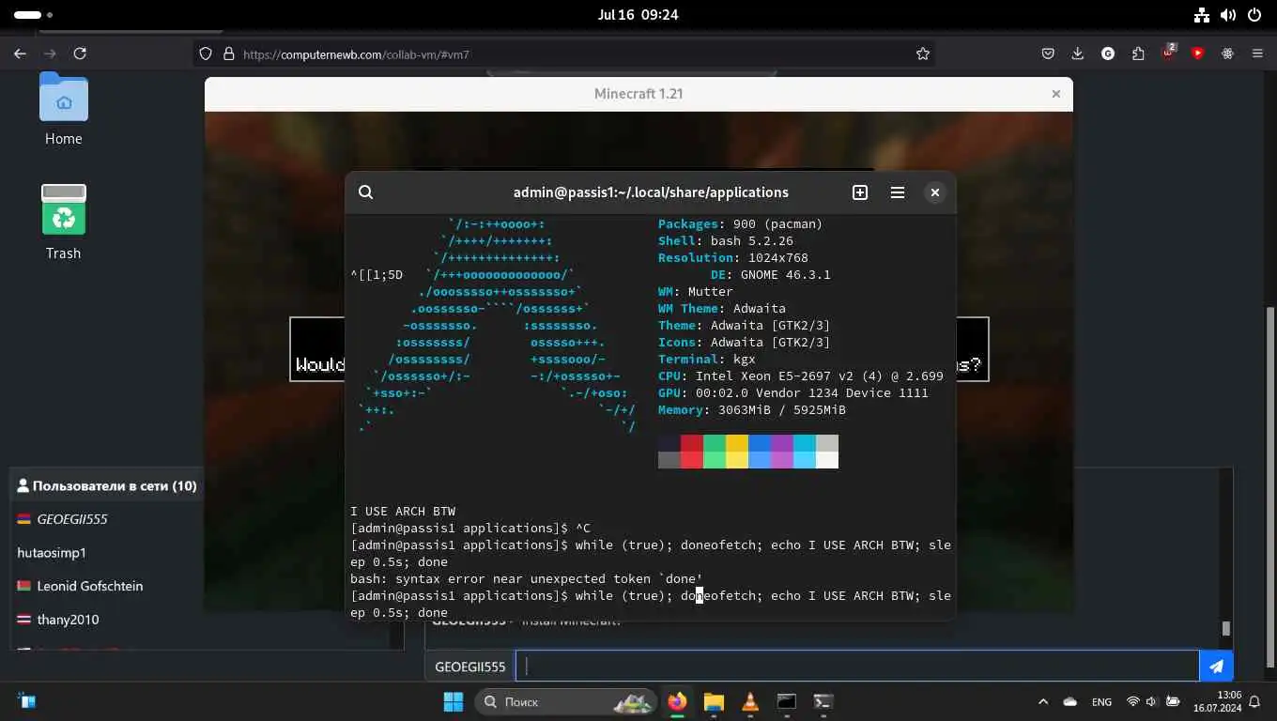Open a new terminal tab
The height and width of the screenshot is (721, 1277).
click(x=860, y=192)
